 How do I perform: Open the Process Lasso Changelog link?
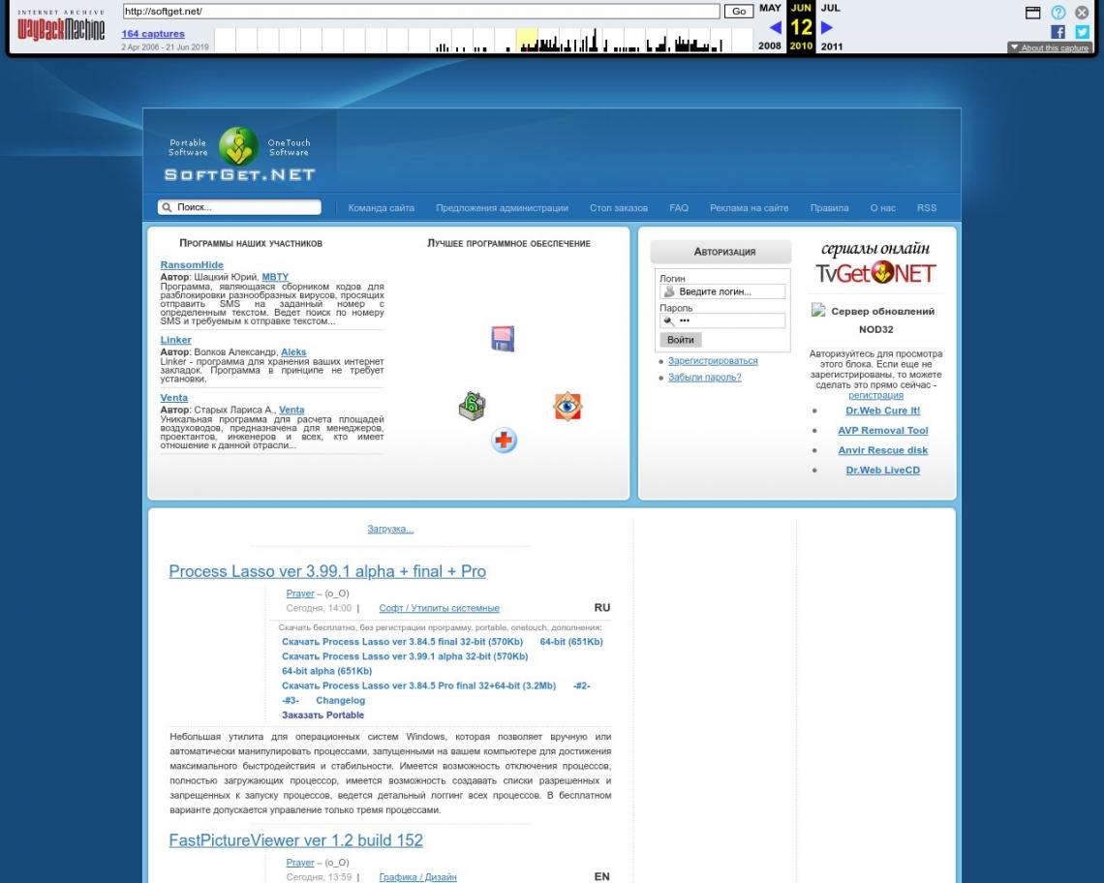[x=340, y=701]
